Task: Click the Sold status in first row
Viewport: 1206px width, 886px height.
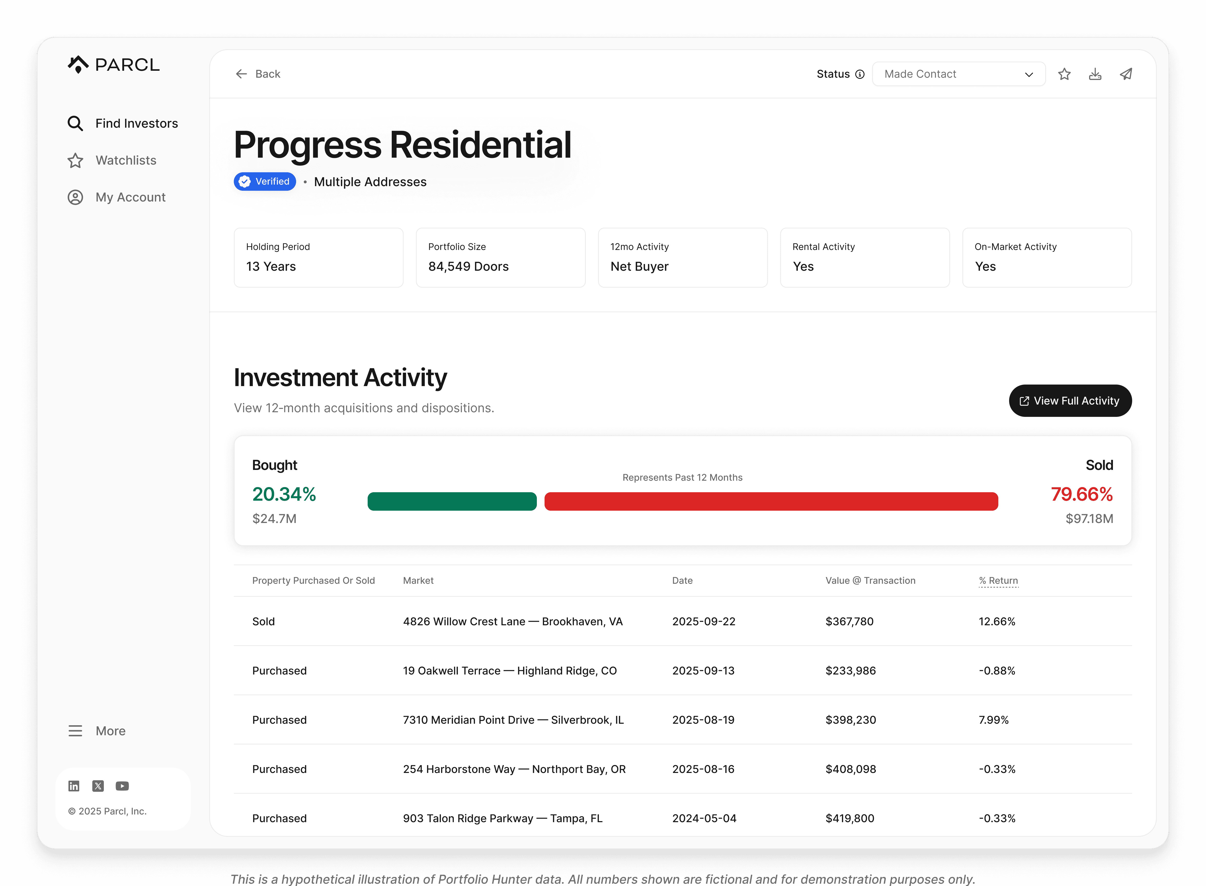Action: tap(263, 621)
